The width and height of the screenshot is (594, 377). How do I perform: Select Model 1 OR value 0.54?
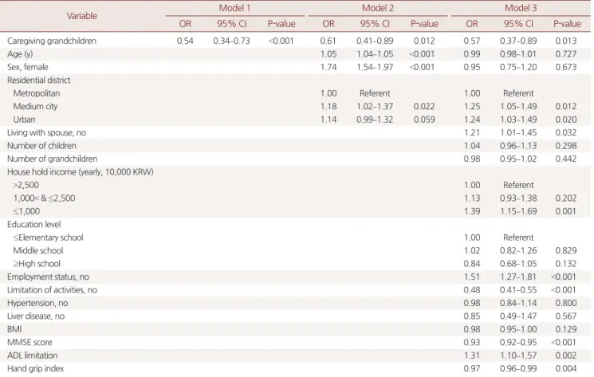[185, 41]
